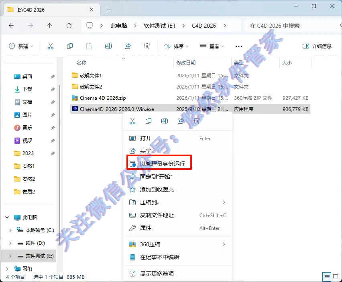Expand 本地磁盘 (C:) in the tree
Image resolution: width=342 pixels, height=282 pixels.
click(10, 230)
